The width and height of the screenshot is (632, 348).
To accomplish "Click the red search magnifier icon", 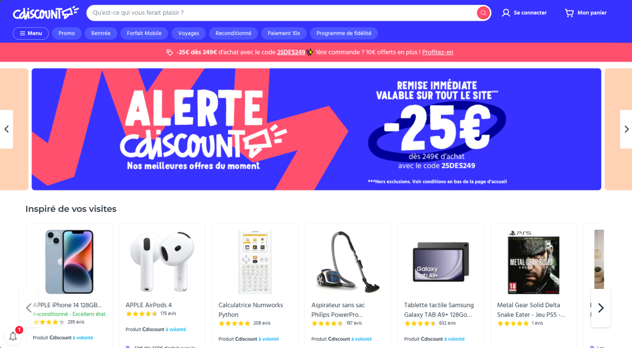I will pyautogui.click(x=483, y=13).
